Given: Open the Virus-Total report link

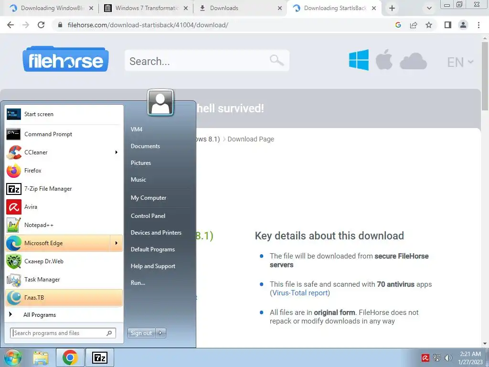Looking at the screenshot, I should pos(300,293).
